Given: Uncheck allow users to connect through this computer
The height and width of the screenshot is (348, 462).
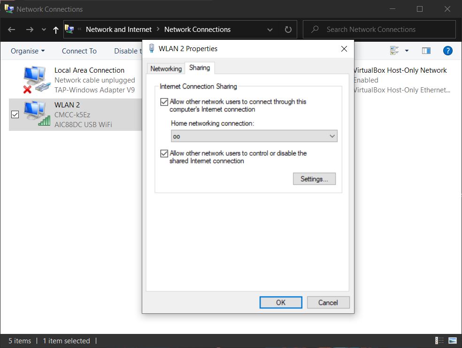Looking at the screenshot, I should click(164, 102).
